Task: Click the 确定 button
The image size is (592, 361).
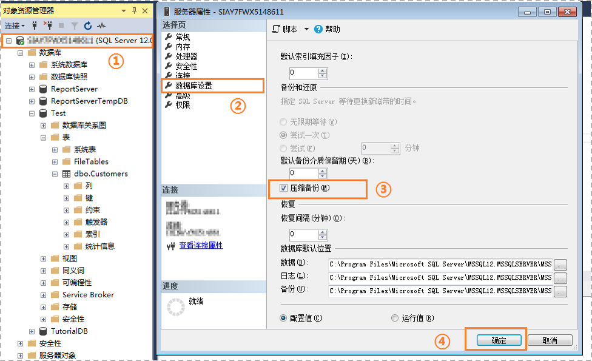Action: [499, 340]
